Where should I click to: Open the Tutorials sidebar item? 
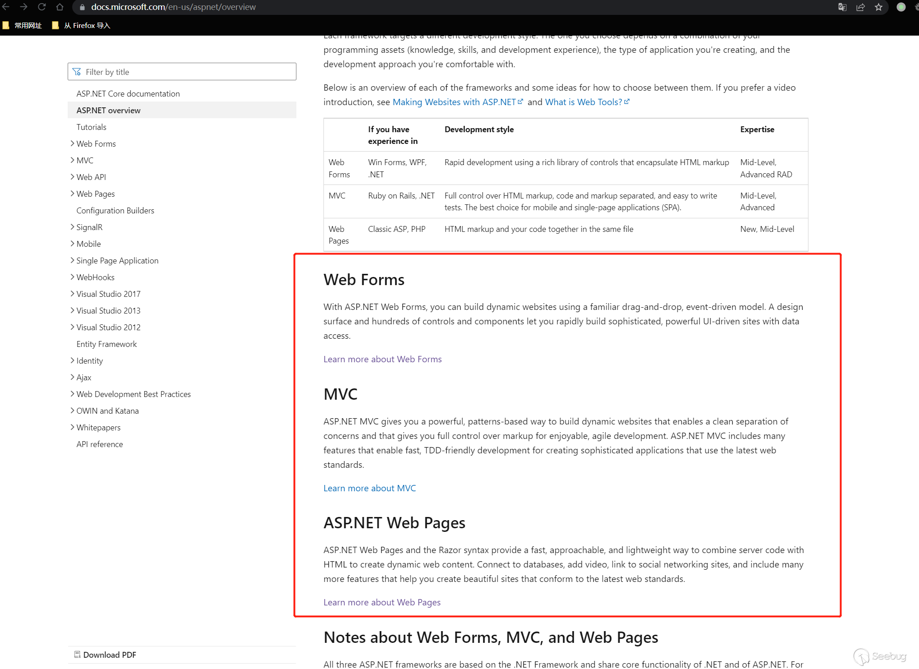[x=92, y=127]
